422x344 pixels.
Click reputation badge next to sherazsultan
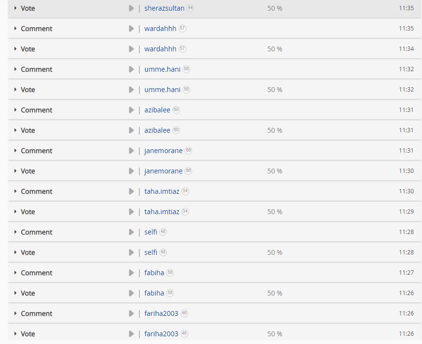click(x=190, y=8)
